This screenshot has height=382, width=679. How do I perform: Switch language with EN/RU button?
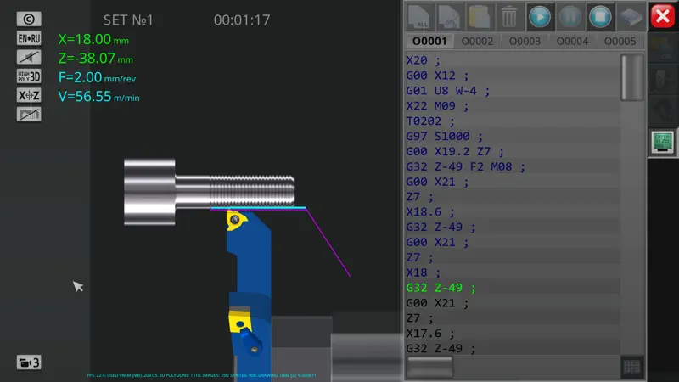pyautogui.click(x=29, y=38)
